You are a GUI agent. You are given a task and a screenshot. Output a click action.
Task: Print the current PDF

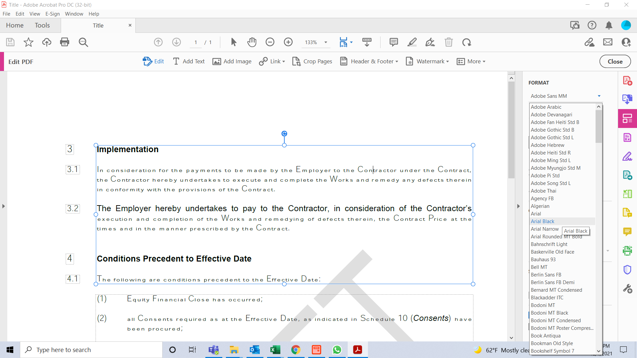[x=65, y=42]
